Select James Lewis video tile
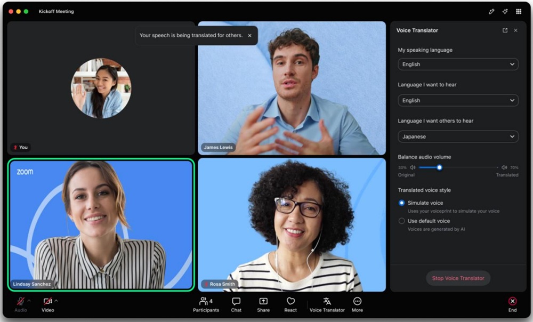The height and width of the screenshot is (322, 533). click(292, 88)
